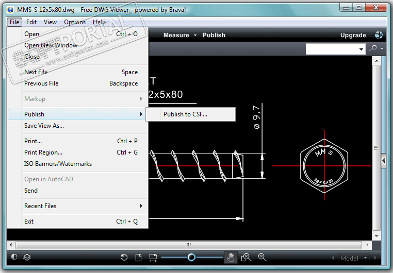Open the Measure dropdown arrow
Image resolution: width=393 pixels, height=273 pixels.
coord(195,35)
